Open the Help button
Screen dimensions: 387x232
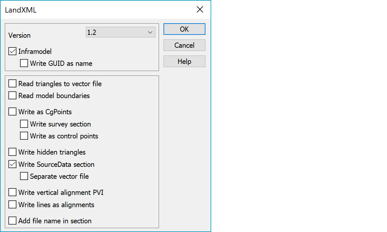pos(184,61)
